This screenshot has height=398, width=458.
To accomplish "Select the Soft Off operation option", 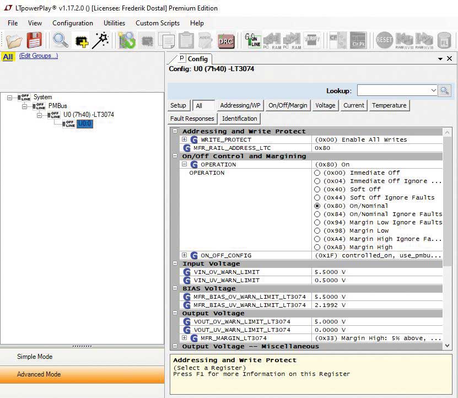I will pos(317,189).
